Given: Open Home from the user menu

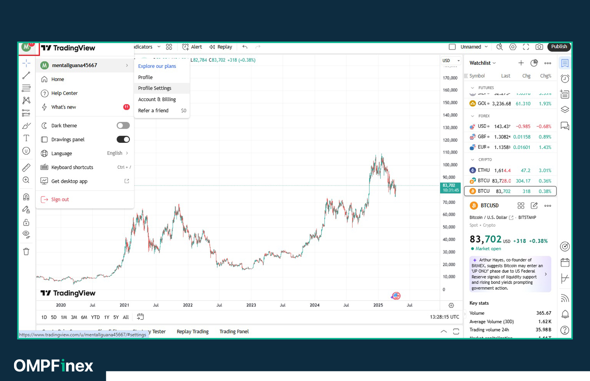Looking at the screenshot, I should coord(85,79).
